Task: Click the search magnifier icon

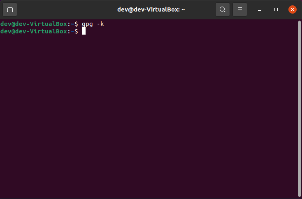Action: click(x=223, y=9)
